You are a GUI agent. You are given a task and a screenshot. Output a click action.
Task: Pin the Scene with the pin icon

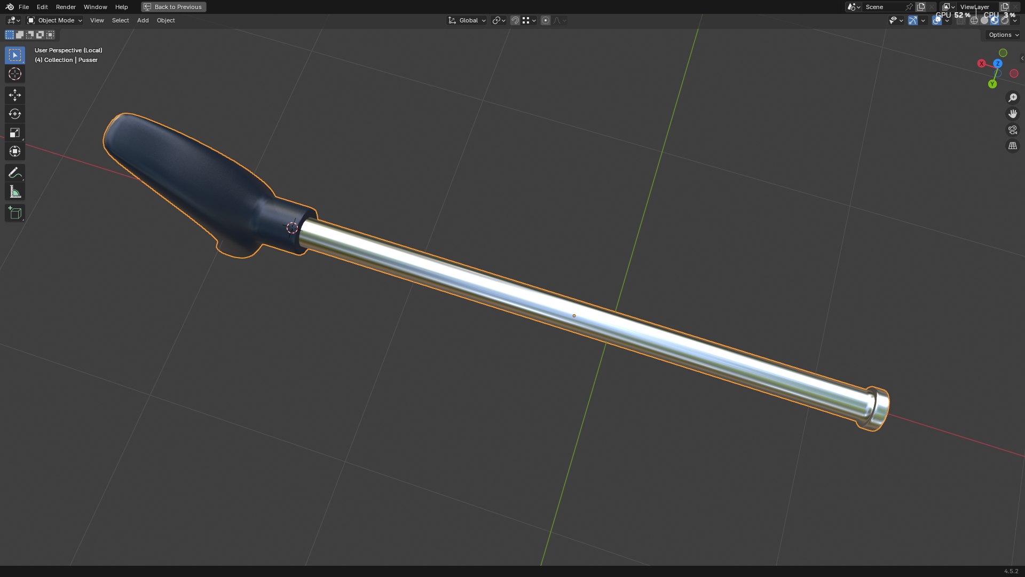point(909,7)
